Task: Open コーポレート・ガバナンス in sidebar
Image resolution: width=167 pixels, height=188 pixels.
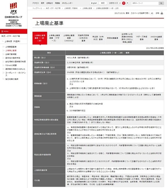Action: coord(15,74)
